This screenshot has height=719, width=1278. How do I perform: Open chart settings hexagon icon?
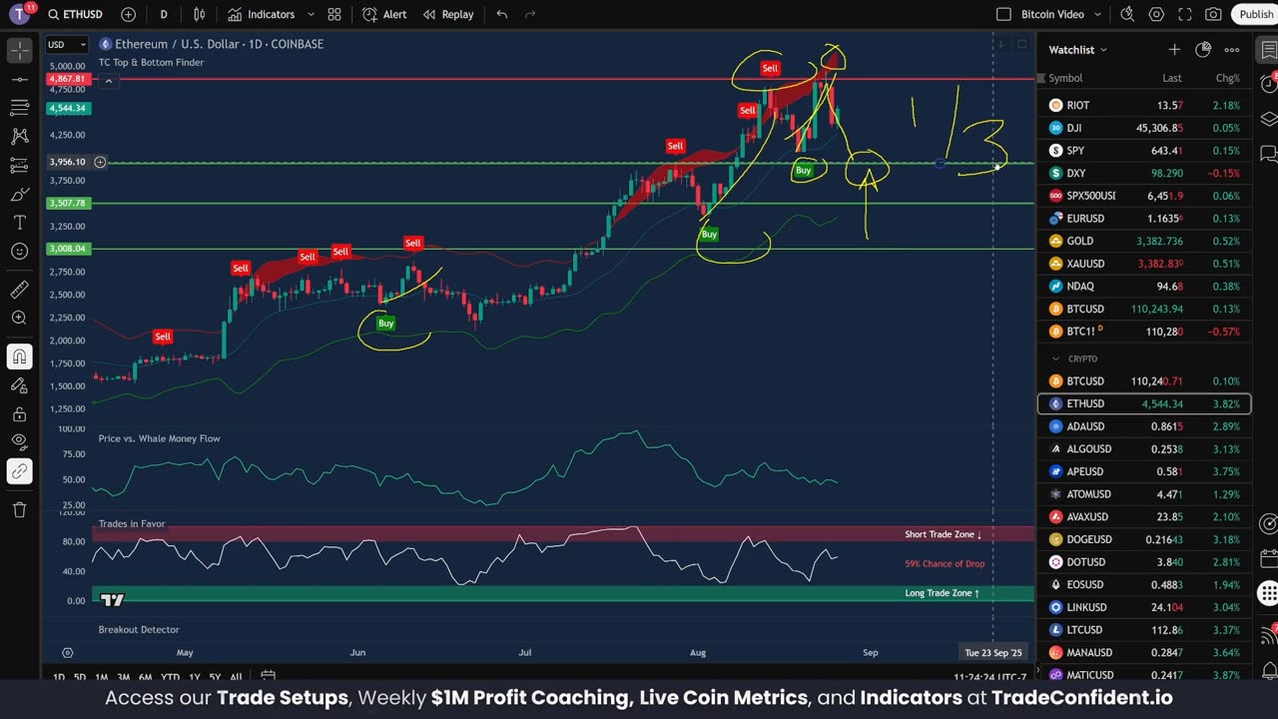(1156, 14)
